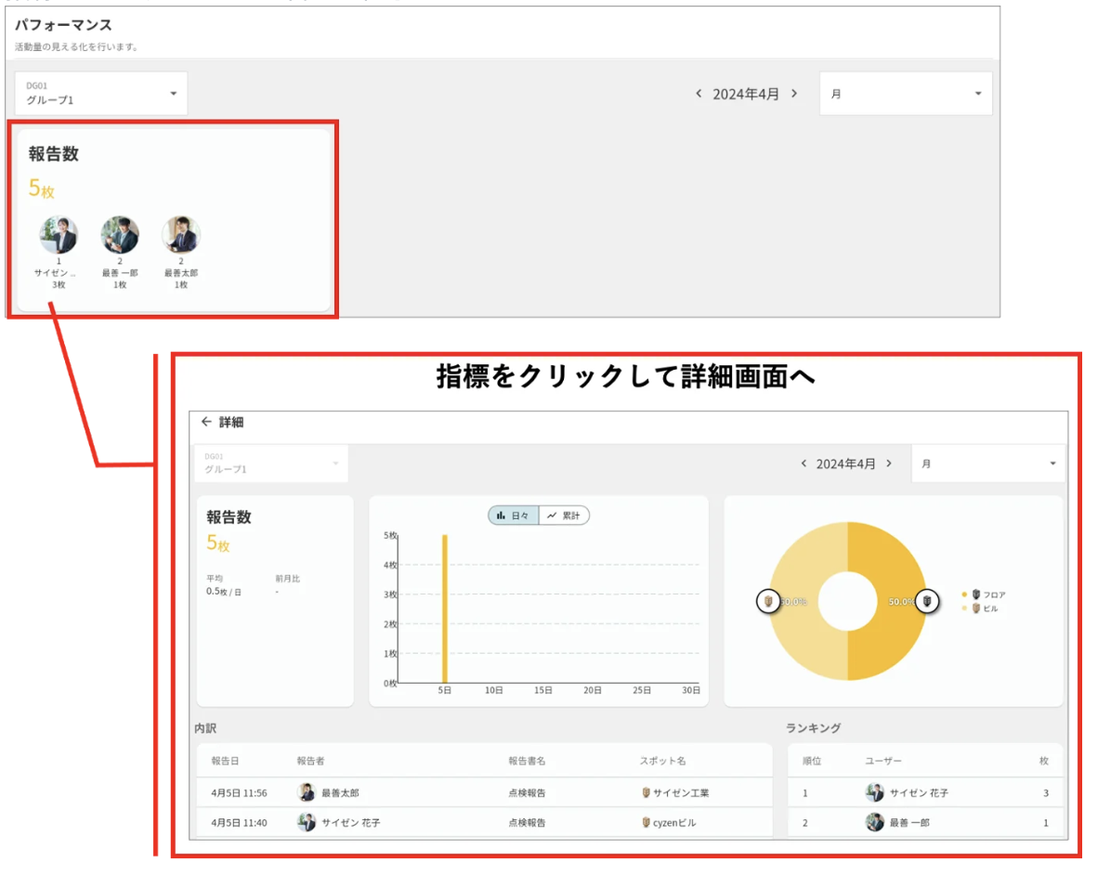Open the 4月5日 11:40 report row

click(484, 822)
